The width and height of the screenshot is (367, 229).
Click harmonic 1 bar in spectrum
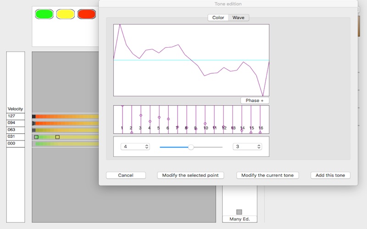click(x=122, y=120)
